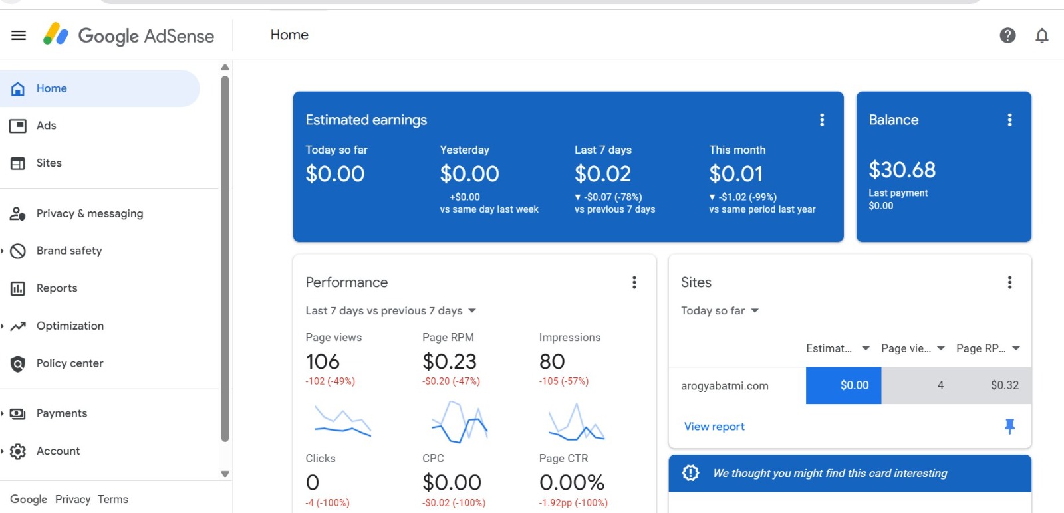Click the Sites icon in sidebar
This screenshot has width=1064, height=513.
[18, 163]
